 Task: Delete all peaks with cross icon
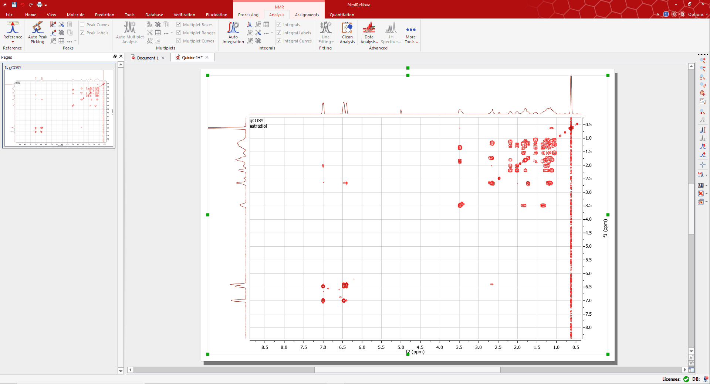pos(61,32)
